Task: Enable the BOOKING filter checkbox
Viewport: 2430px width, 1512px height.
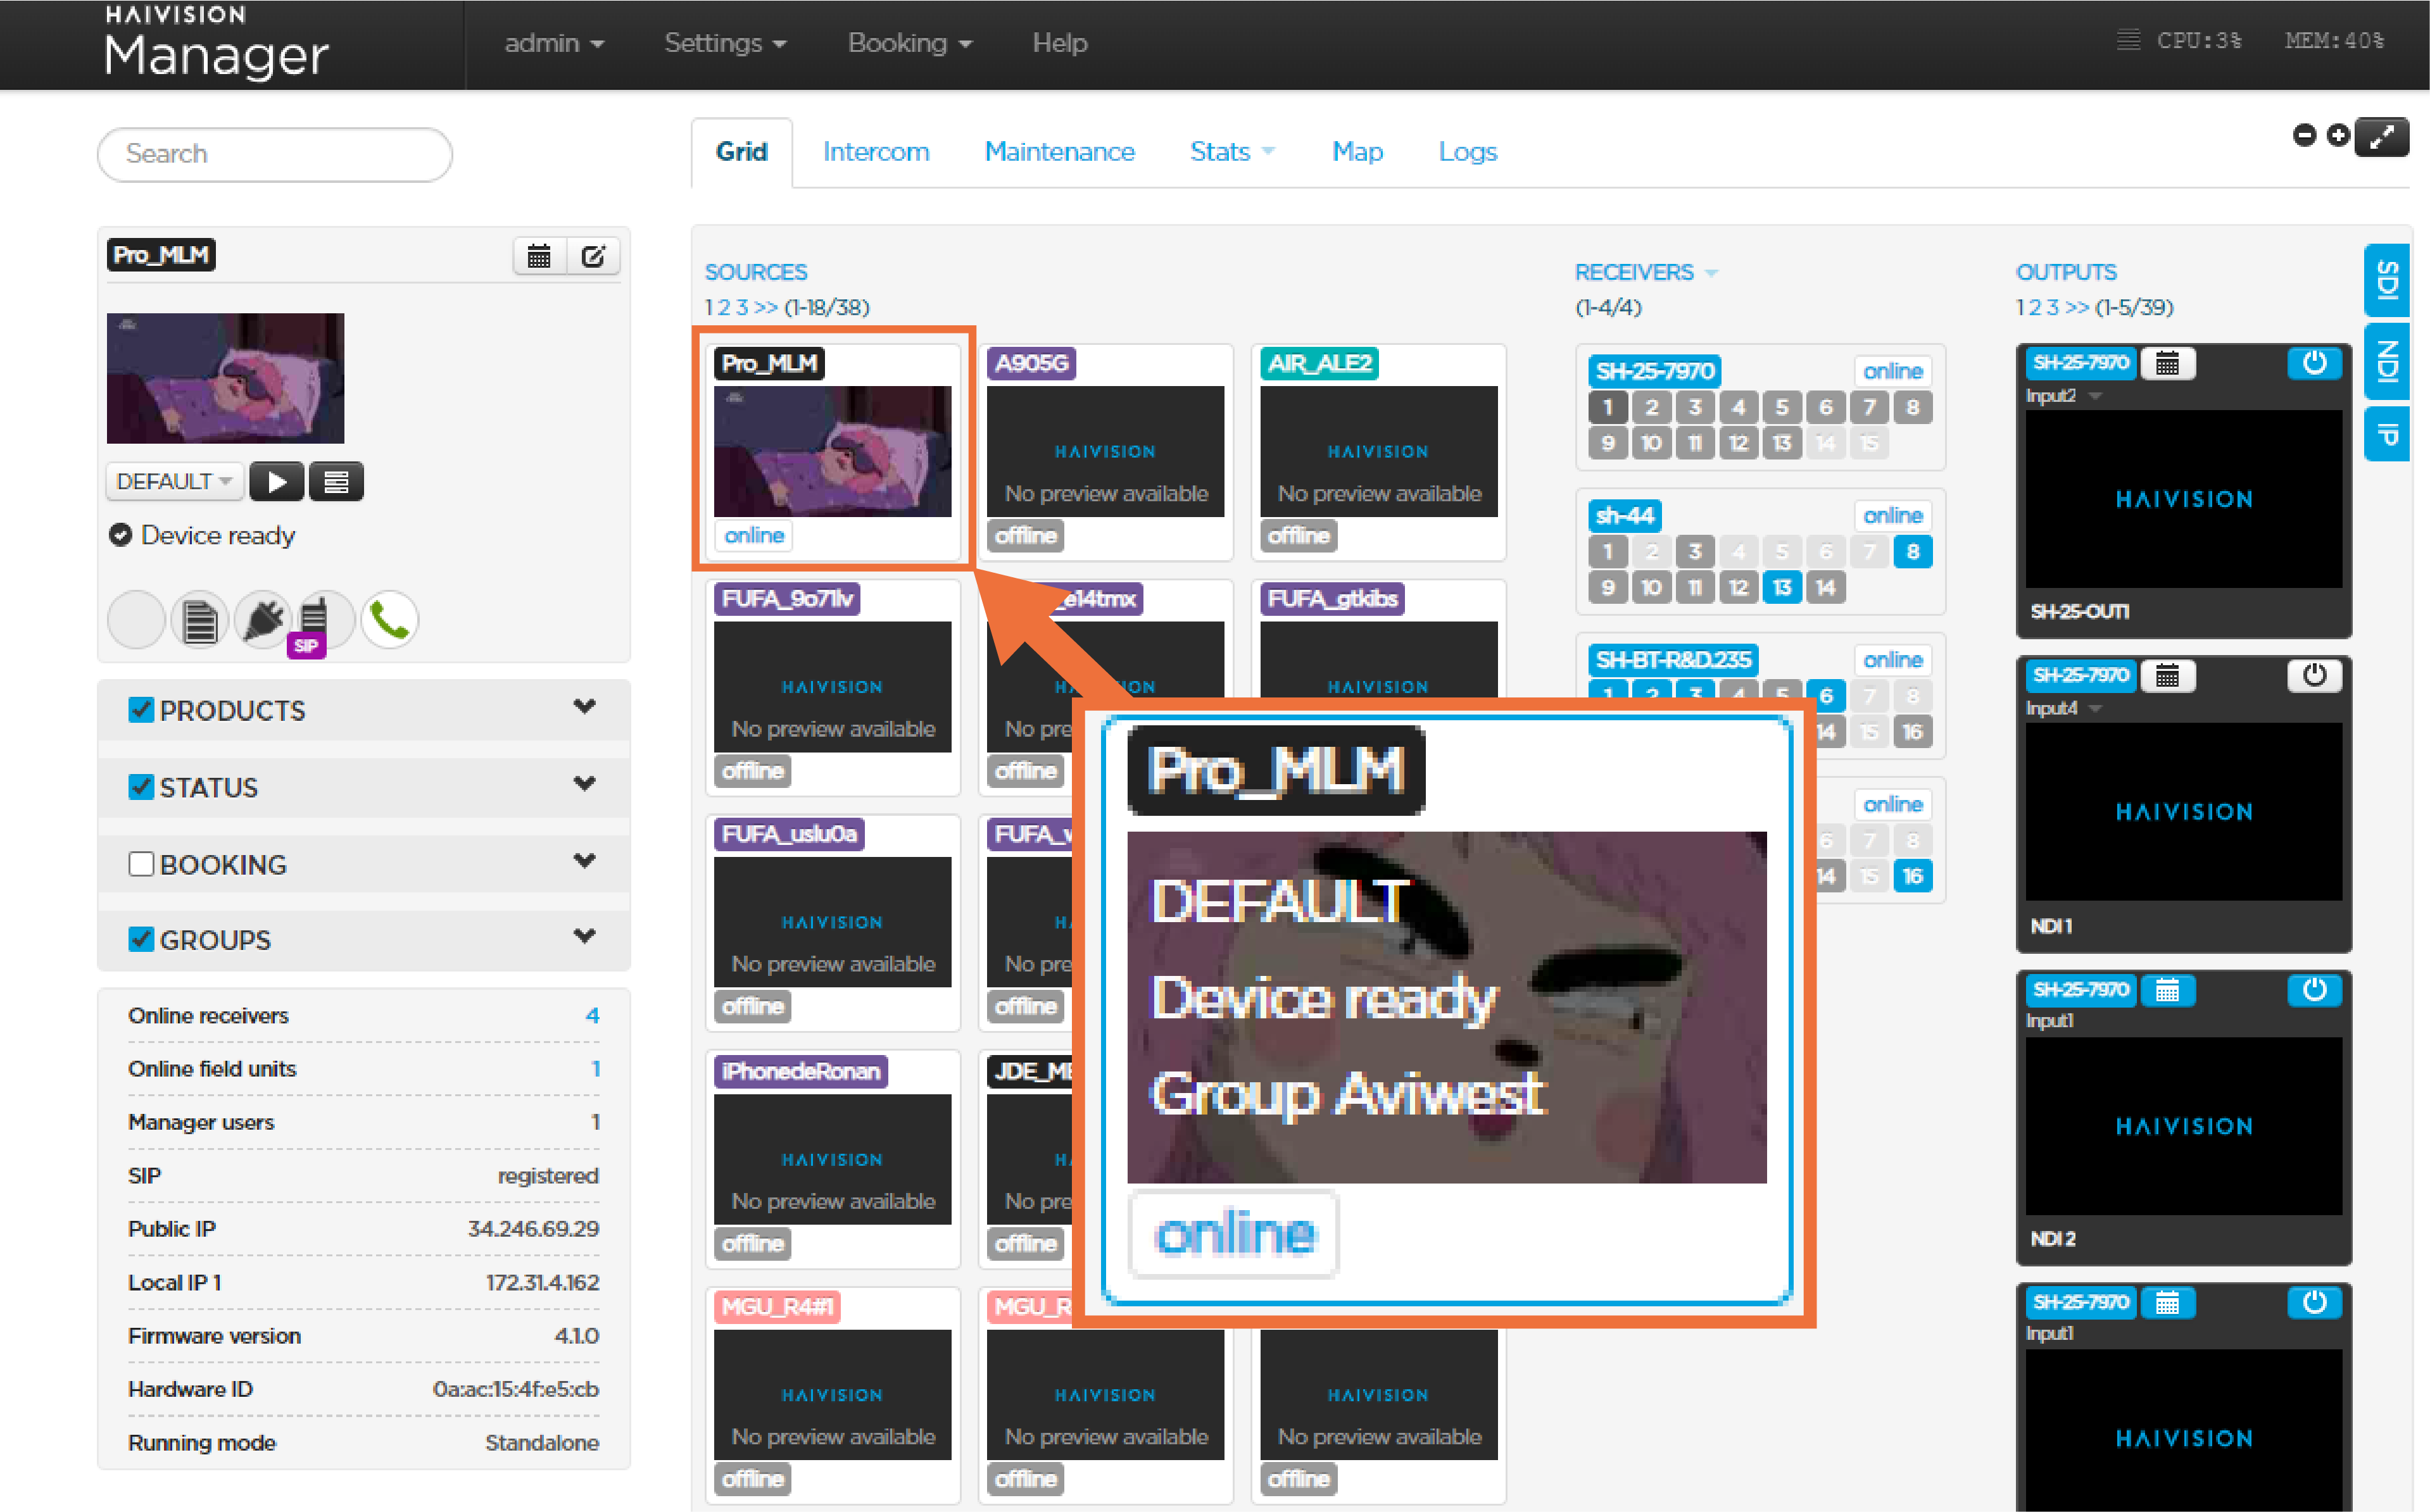Action: click(141, 864)
